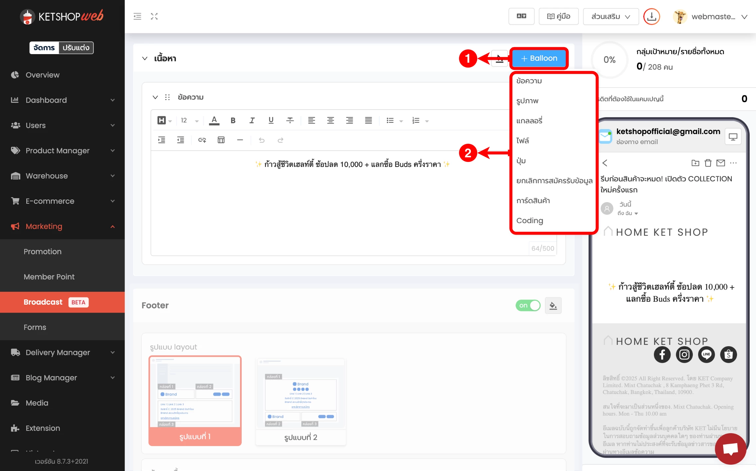This screenshot has width=756, height=471.
Task: Switch Footer toggle off
Action: point(528,305)
